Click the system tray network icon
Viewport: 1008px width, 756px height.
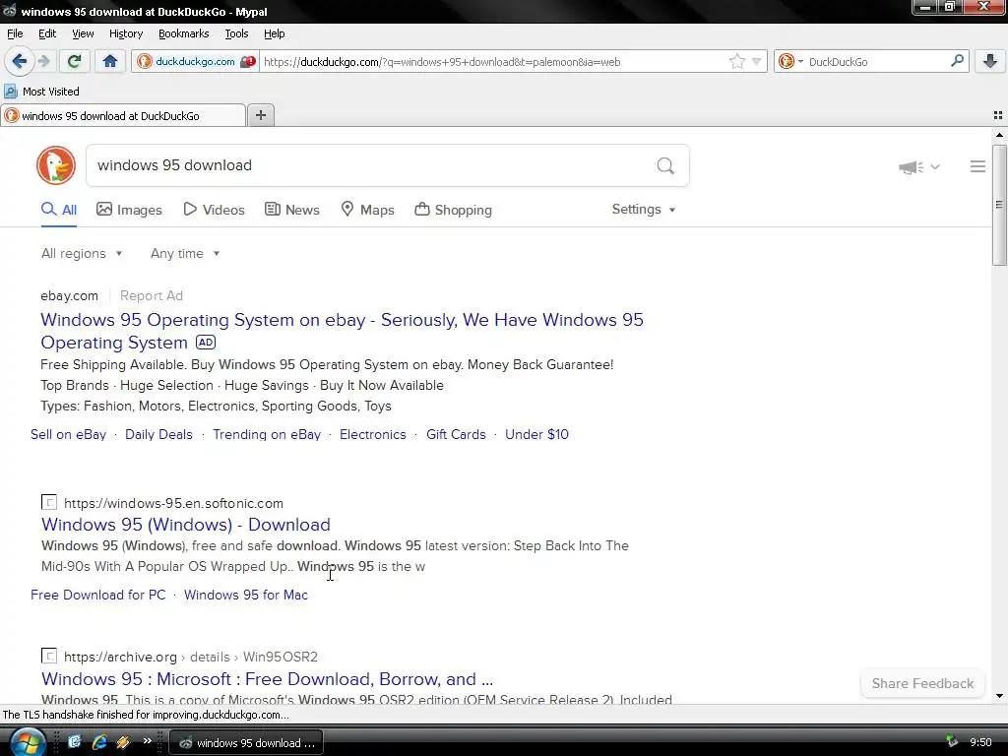[x=952, y=742]
